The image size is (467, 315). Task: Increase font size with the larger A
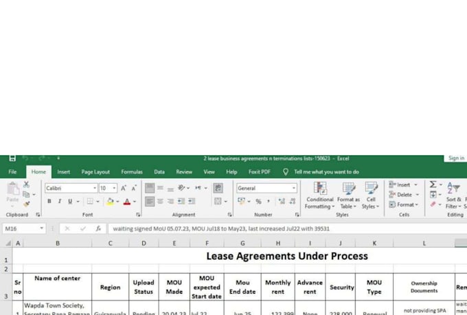click(124, 188)
